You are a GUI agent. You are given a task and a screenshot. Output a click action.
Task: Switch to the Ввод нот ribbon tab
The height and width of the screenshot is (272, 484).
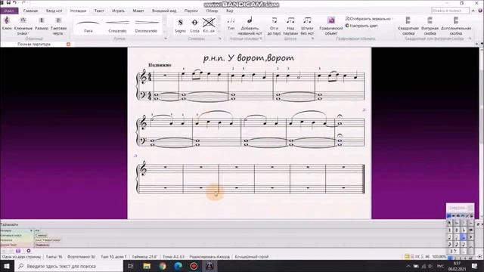coord(54,11)
